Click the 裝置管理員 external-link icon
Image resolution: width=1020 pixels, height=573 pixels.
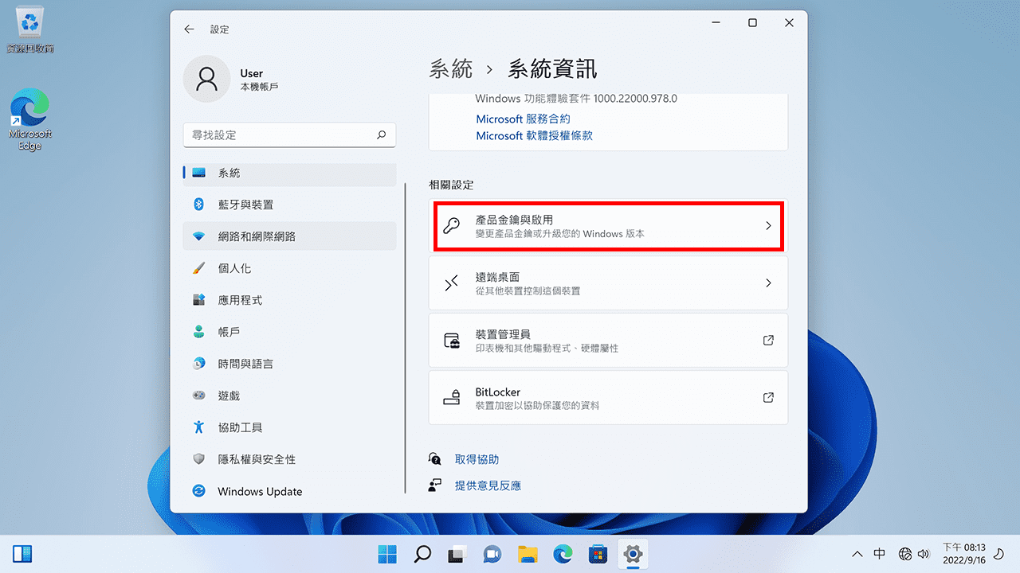point(767,340)
